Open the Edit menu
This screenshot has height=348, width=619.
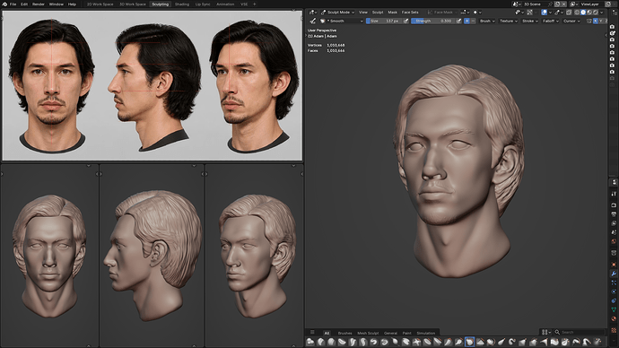[24, 4]
